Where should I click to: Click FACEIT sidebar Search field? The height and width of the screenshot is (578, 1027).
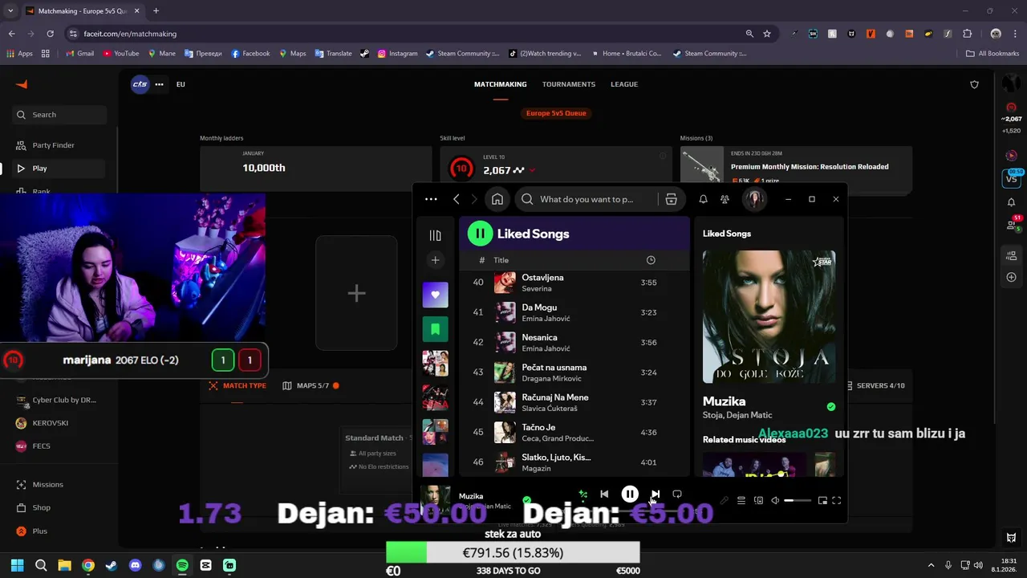point(59,115)
